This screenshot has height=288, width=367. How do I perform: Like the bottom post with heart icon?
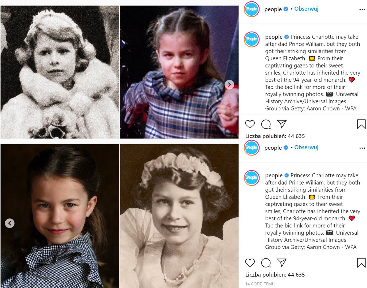[250, 263]
